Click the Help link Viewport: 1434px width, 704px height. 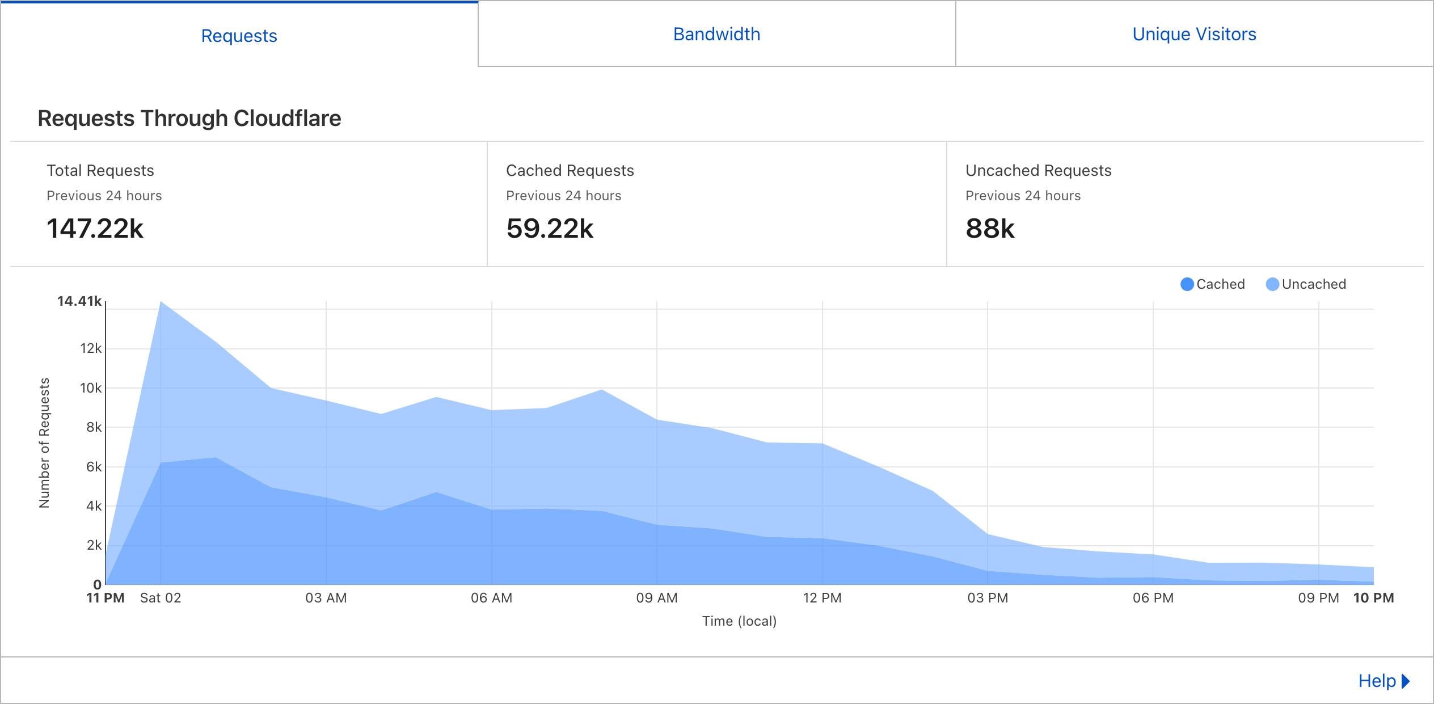point(1377,681)
